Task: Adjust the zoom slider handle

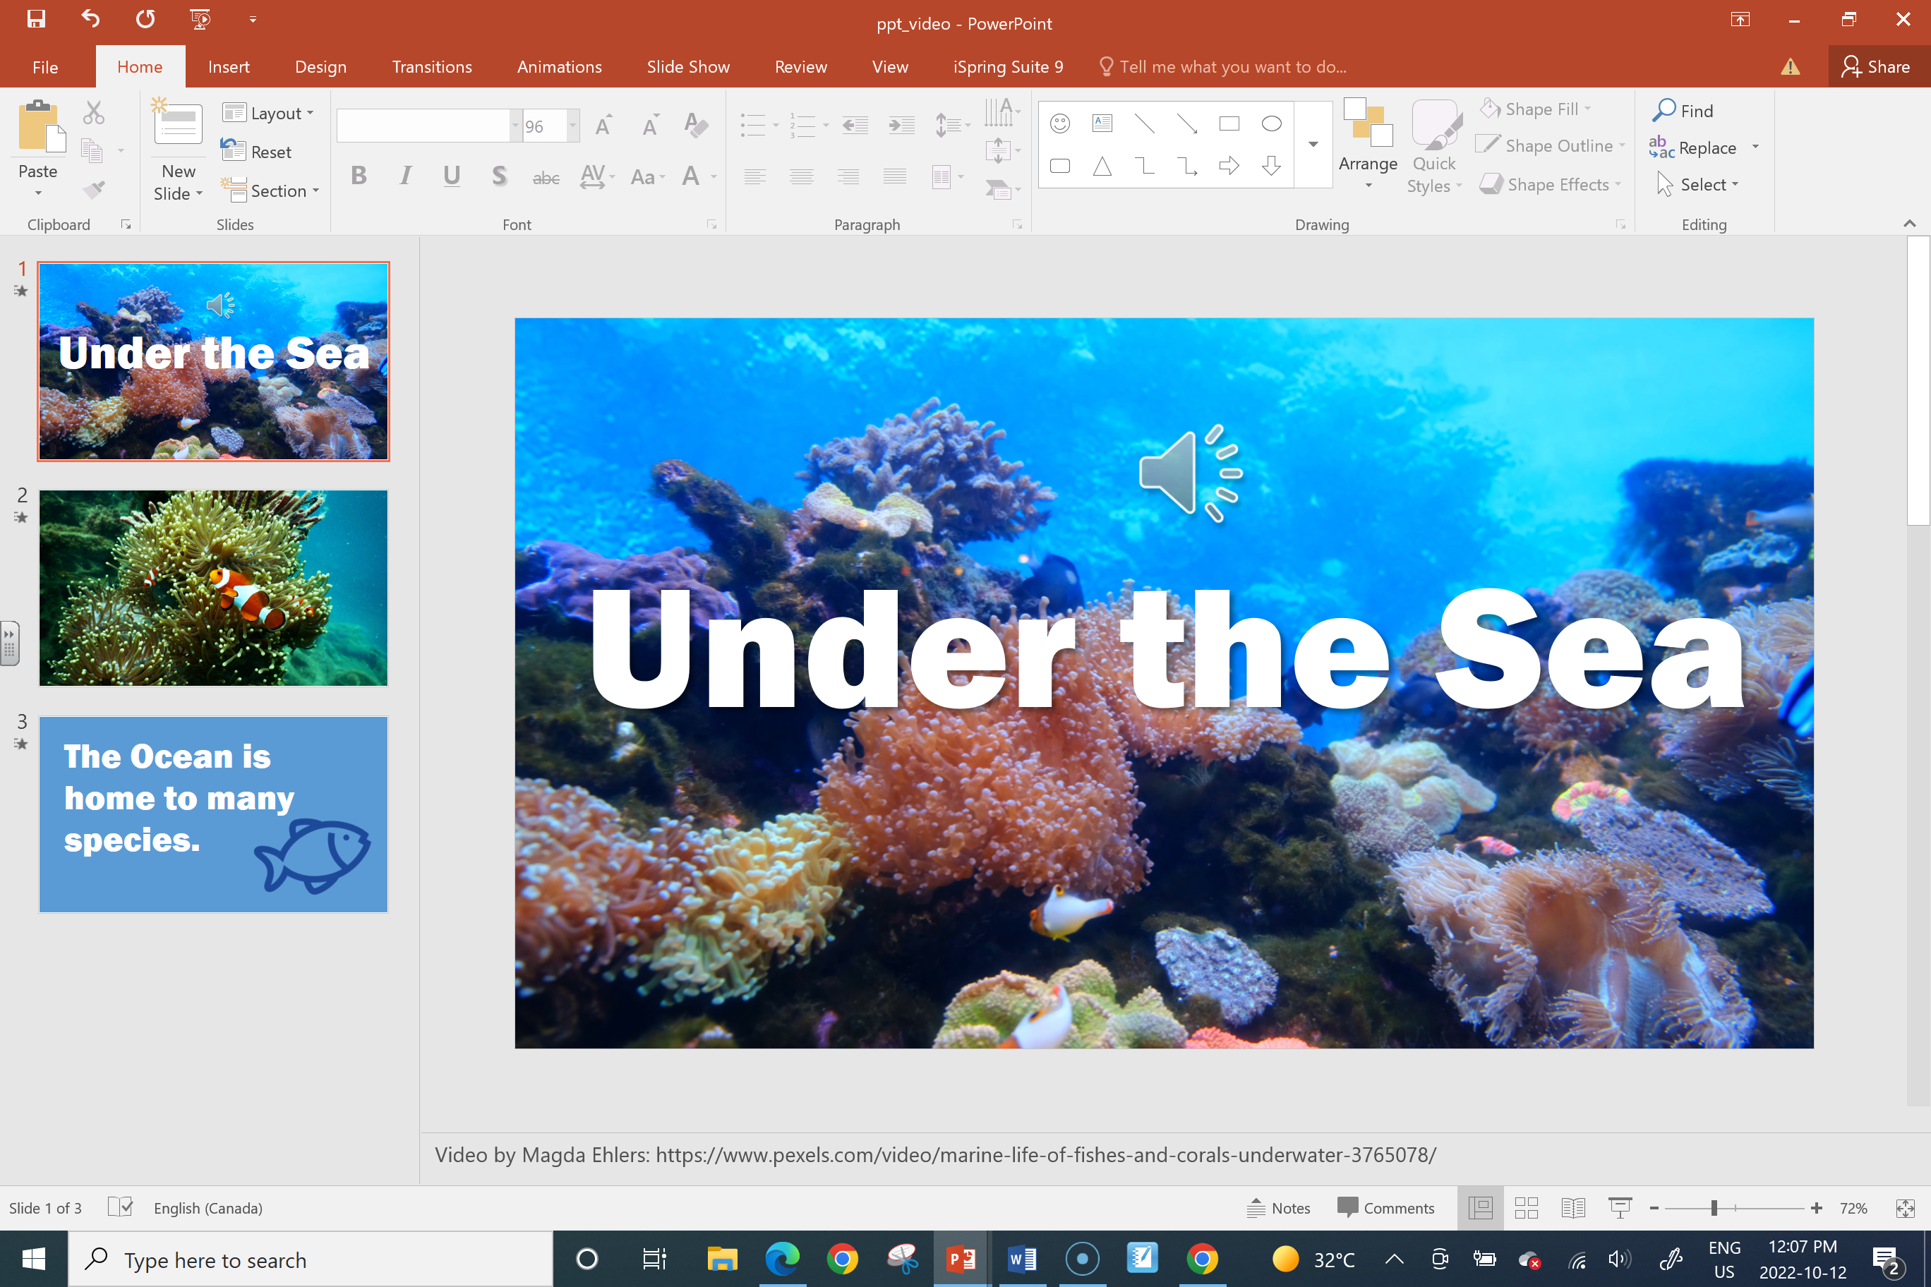Action: 1714,1208
